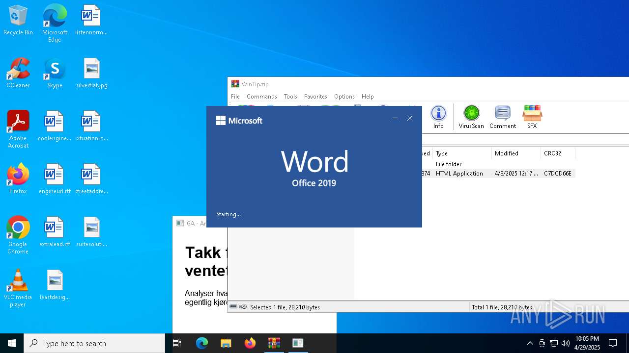This screenshot has height=353, width=629.
Task: Open Task View on the taskbar
Action: coord(177,343)
